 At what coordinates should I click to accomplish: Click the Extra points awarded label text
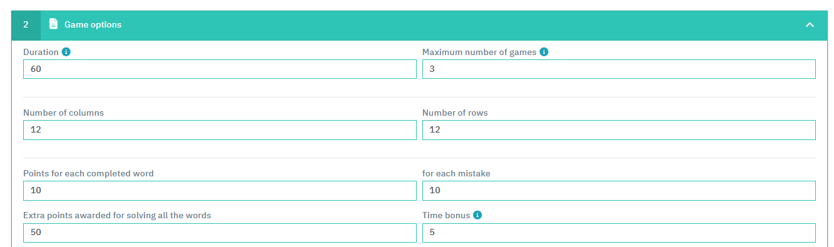point(117,215)
